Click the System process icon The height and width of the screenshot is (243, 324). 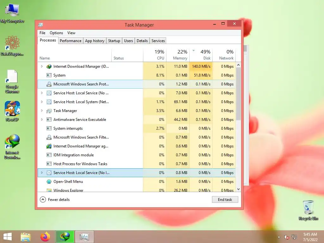point(49,75)
